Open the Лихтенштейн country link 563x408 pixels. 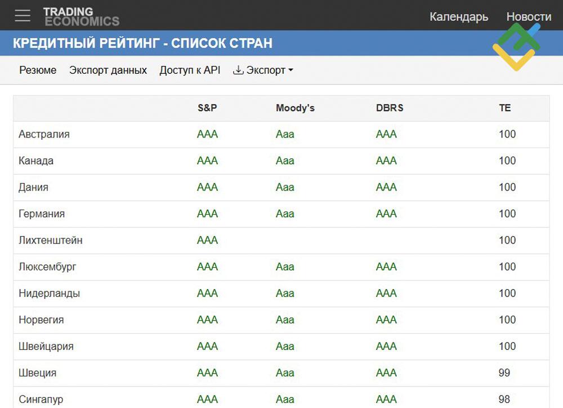click(51, 240)
